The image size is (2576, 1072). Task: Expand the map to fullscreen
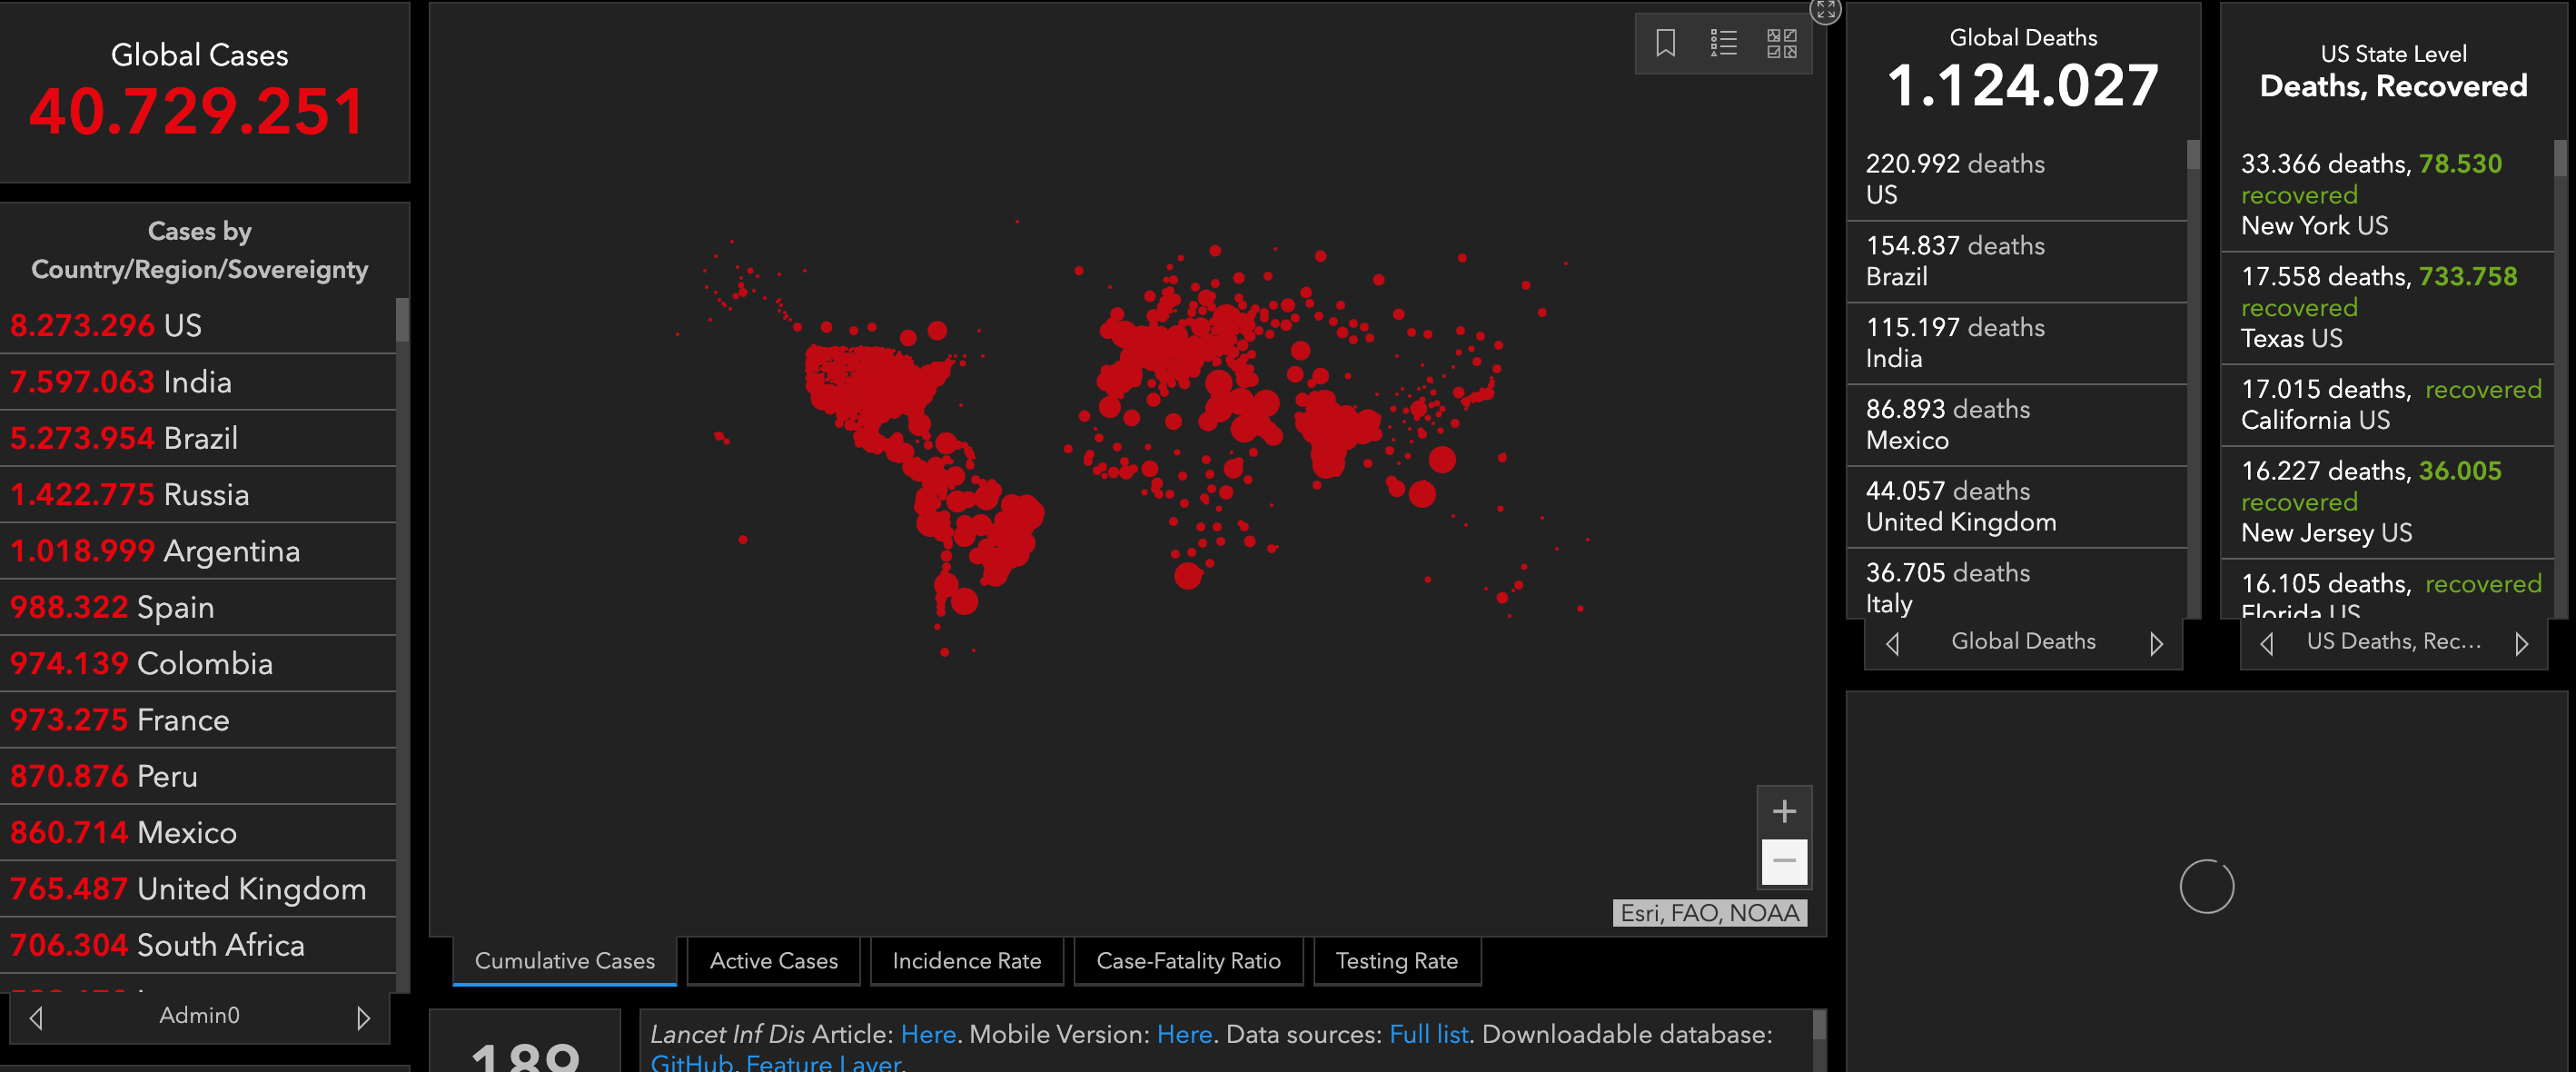[x=1825, y=10]
